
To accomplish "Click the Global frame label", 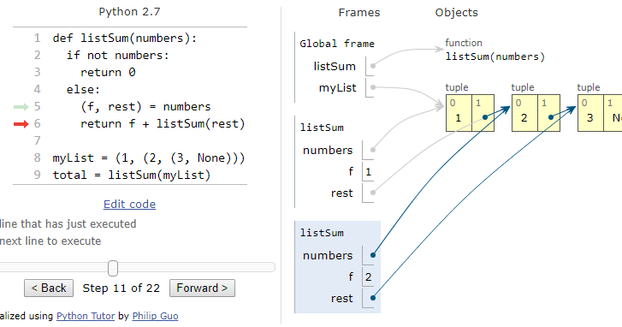I will (x=337, y=44).
